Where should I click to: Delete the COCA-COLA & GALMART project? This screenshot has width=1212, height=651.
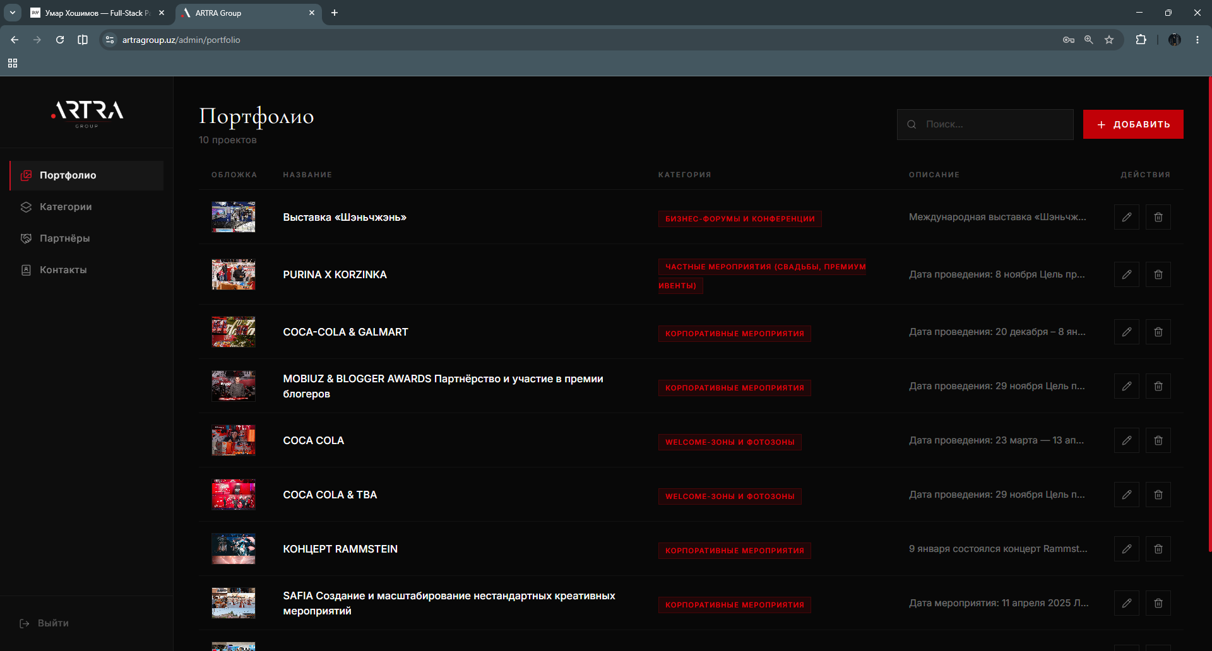1158,332
